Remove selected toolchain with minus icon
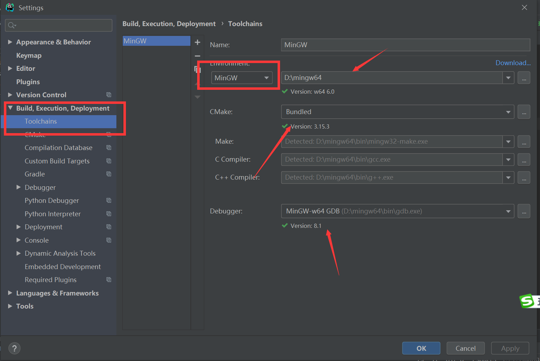The width and height of the screenshot is (540, 361). 198,56
